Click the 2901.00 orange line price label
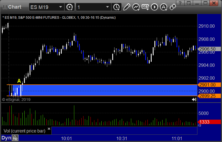The height and width of the screenshot is (142, 222). pos(209,85)
